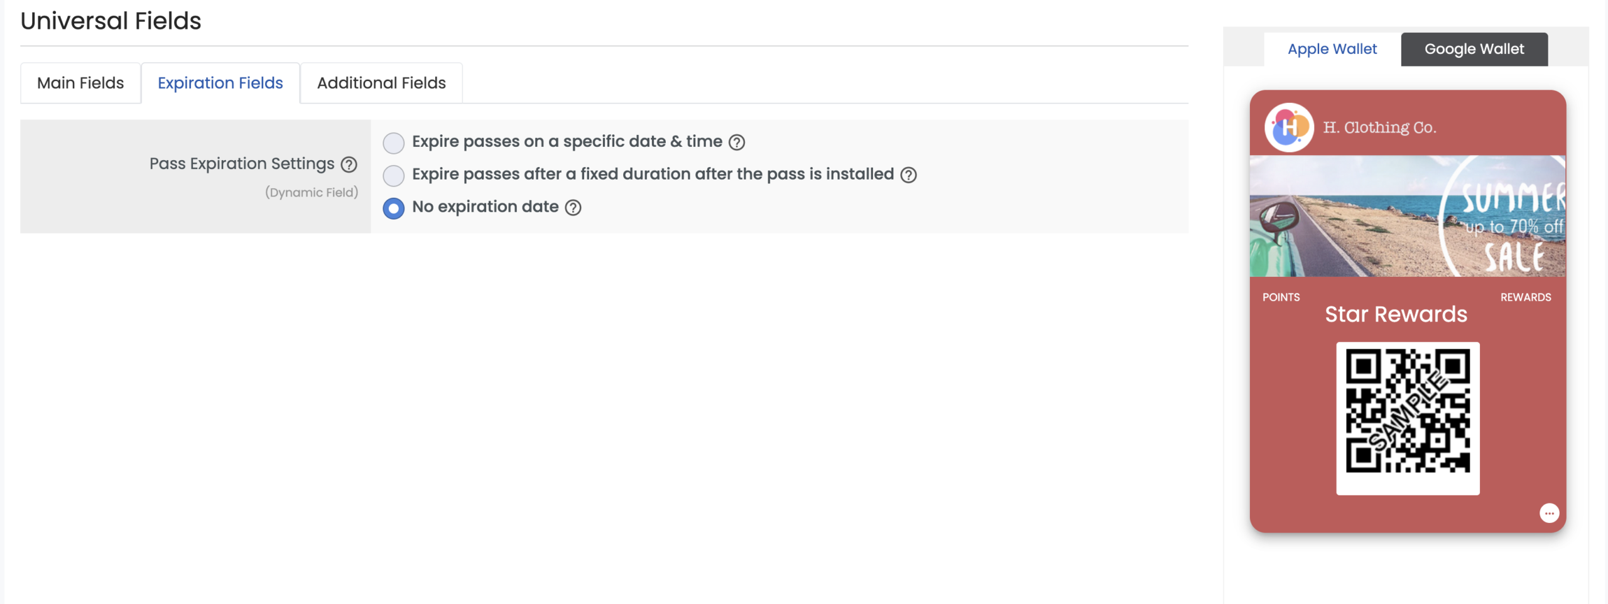The height and width of the screenshot is (604, 1608).
Task: Select expire passes on specific date and time
Action: (x=393, y=143)
